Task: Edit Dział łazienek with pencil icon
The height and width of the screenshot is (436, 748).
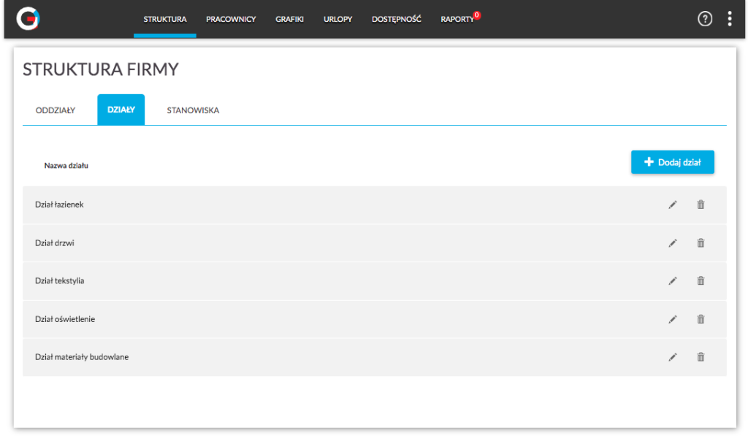Action: coord(673,205)
